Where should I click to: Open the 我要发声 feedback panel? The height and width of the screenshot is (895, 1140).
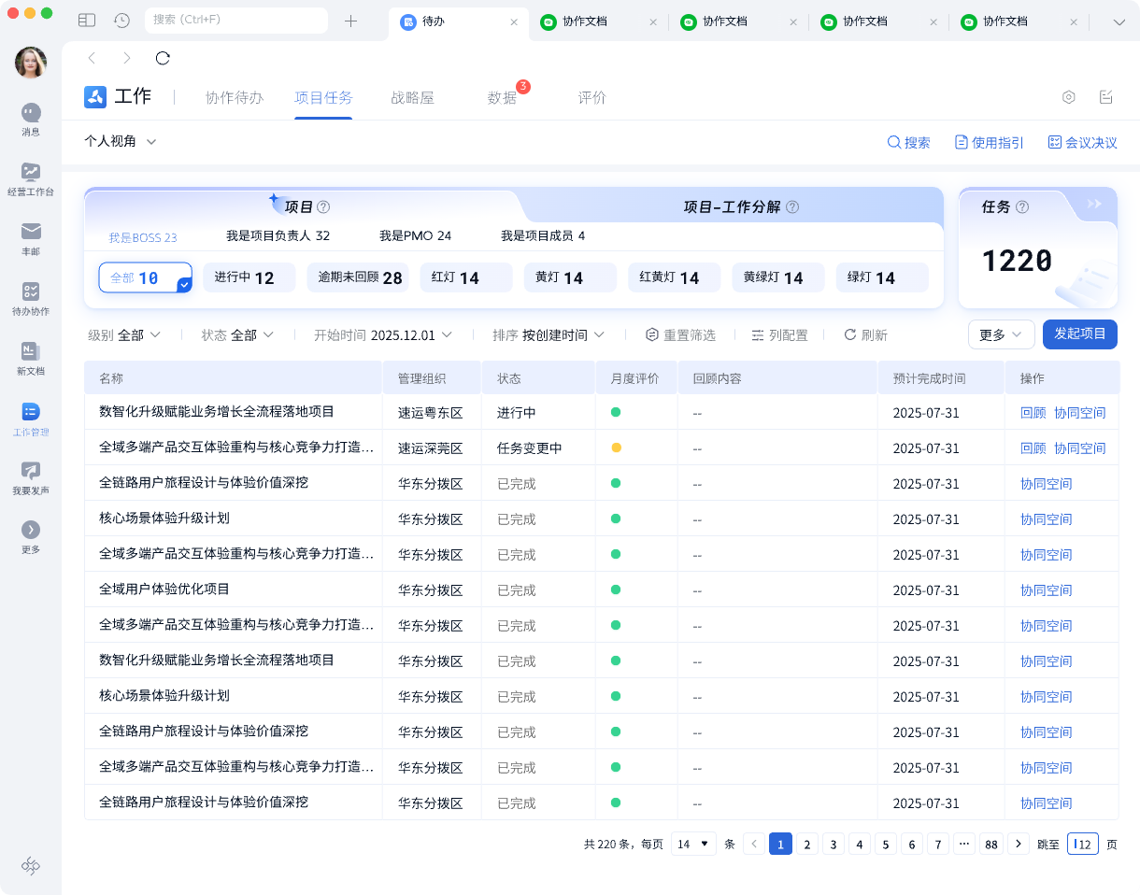coord(31,479)
